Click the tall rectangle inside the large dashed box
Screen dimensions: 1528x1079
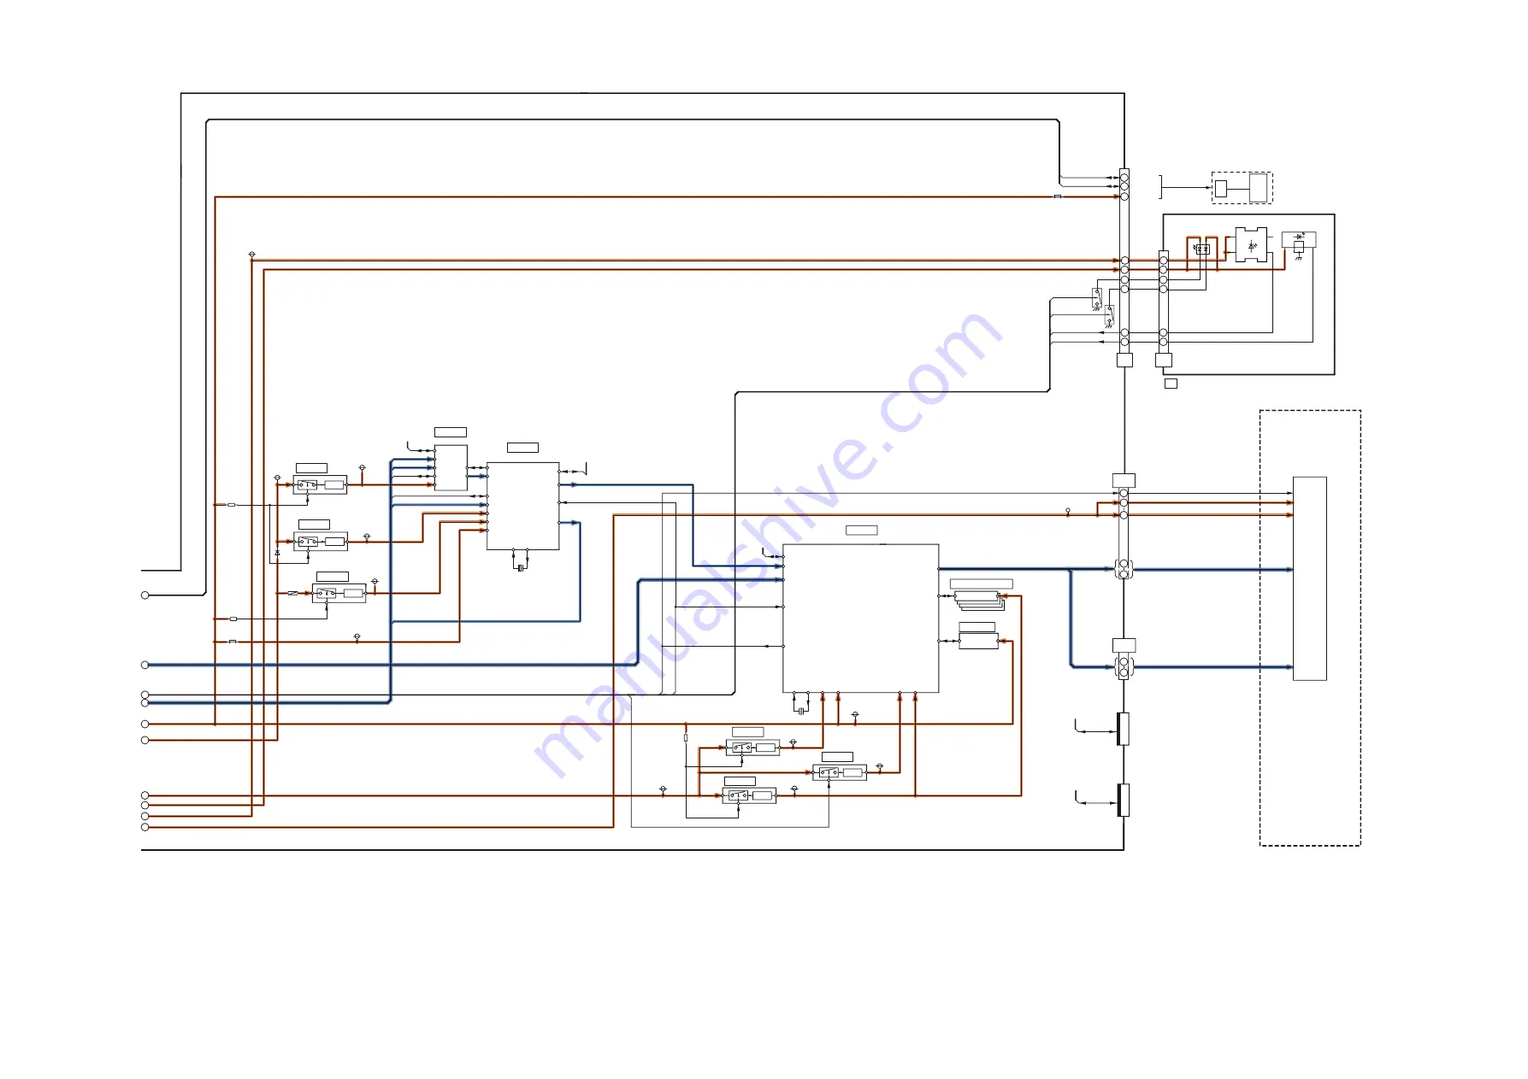(1309, 578)
